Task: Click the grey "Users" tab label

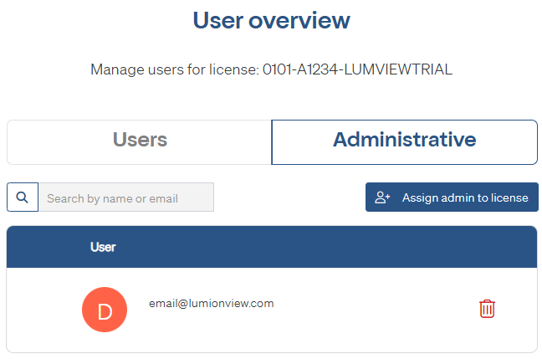Action: [x=140, y=140]
